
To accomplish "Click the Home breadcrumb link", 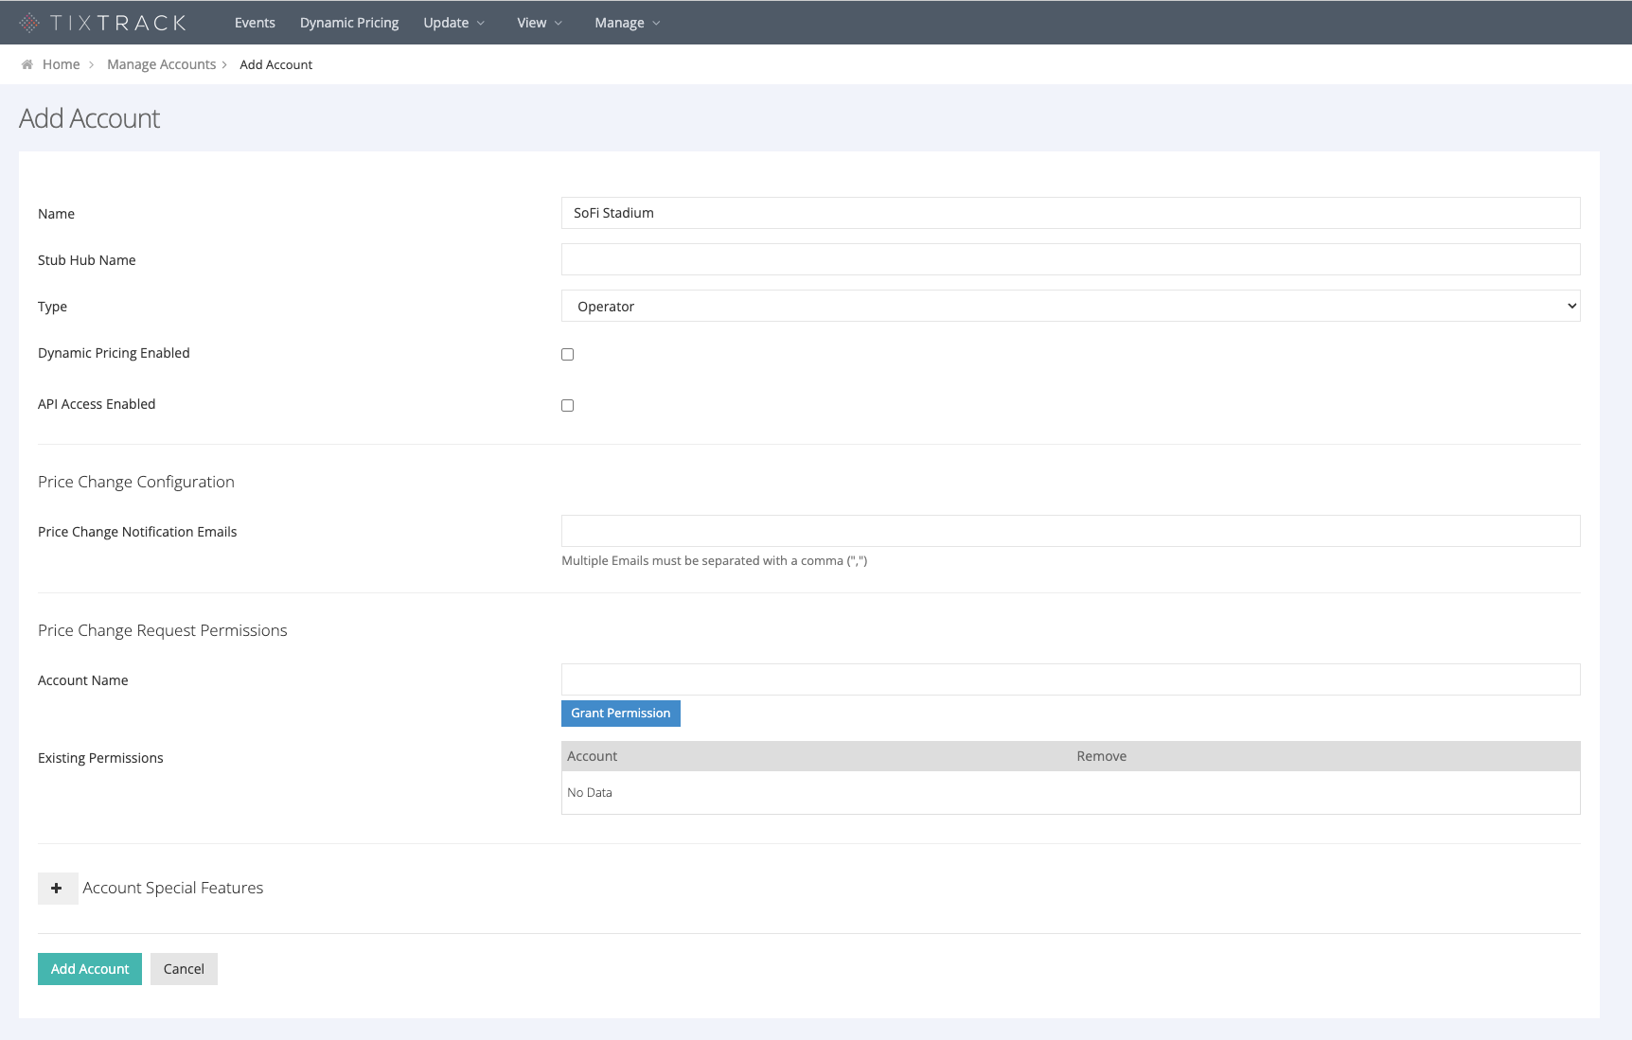I will [x=62, y=63].
